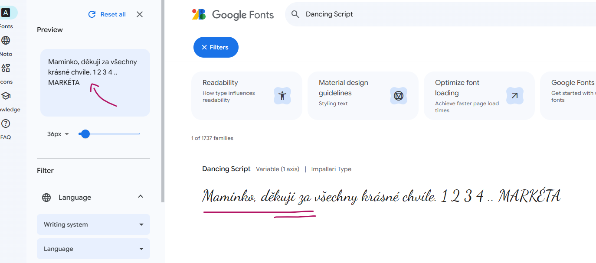
Task: Click the preview size slider handle
Action: point(85,134)
